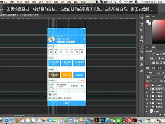The image size is (165, 124).
Task: Click folder icon of 立即预约 group
Action: pos(153,85)
